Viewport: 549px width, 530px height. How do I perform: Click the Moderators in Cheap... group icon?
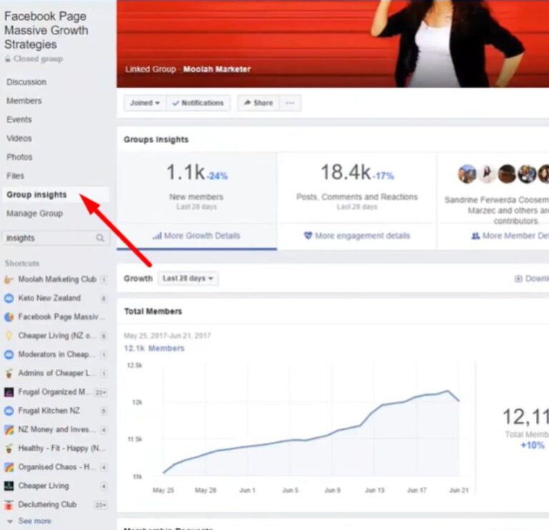(9, 355)
